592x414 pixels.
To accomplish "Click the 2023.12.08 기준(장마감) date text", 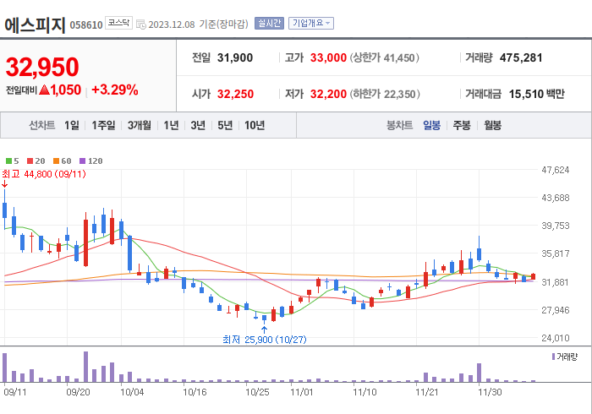I will coord(199,25).
